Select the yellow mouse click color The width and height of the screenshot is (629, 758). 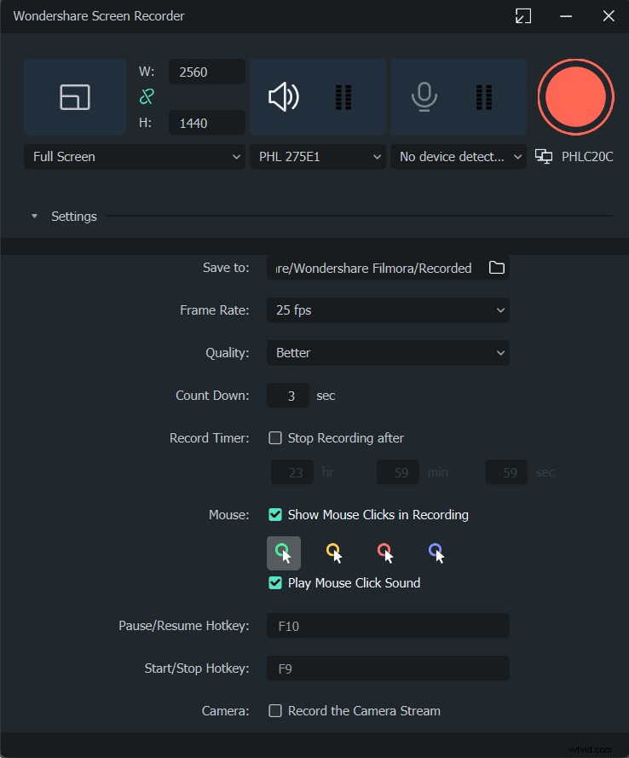click(x=334, y=553)
